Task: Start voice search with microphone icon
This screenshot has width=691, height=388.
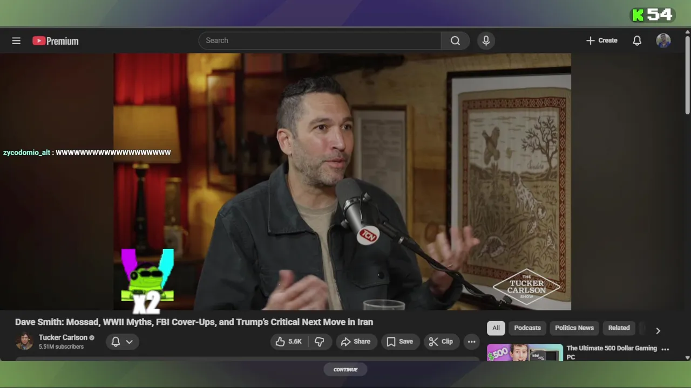Action: (x=486, y=40)
